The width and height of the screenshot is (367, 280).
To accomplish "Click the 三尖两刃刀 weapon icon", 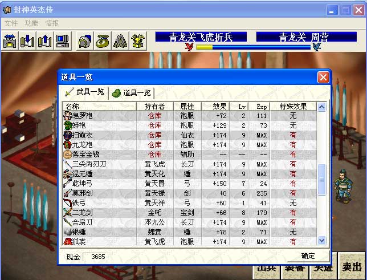I will [67, 164].
